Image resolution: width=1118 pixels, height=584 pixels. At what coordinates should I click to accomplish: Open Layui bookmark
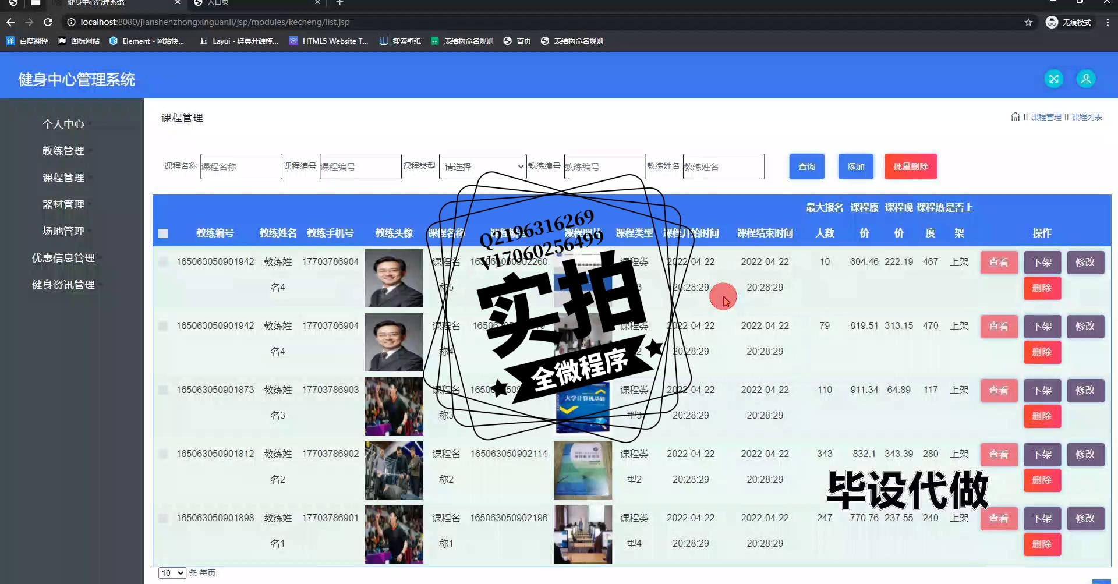point(239,41)
